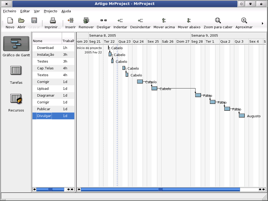Select the Textos task row
268x201 pixels.
[53, 75]
